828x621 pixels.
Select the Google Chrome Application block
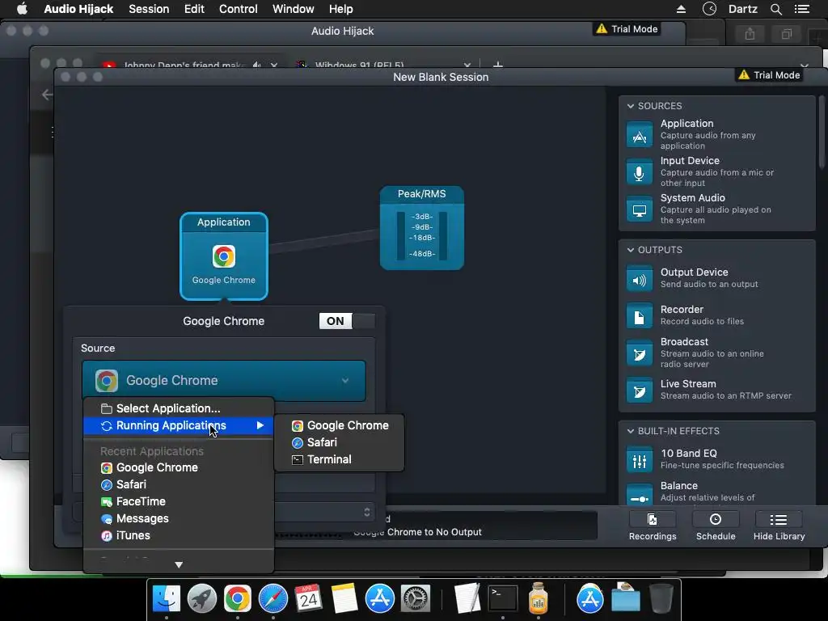pyautogui.click(x=224, y=256)
